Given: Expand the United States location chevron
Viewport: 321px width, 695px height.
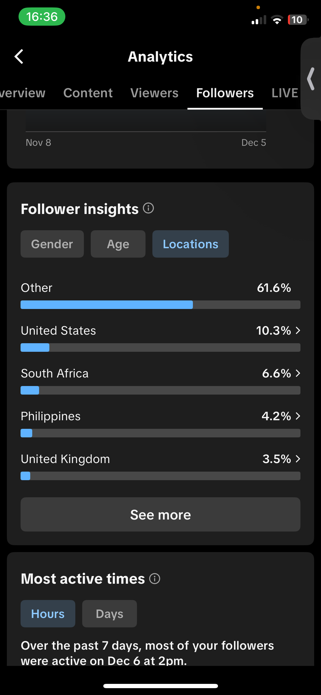Looking at the screenshot, I should tap(298, 331).
